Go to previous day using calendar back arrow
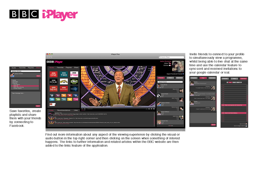Screen dimensions: 257x182 (227, 82)
